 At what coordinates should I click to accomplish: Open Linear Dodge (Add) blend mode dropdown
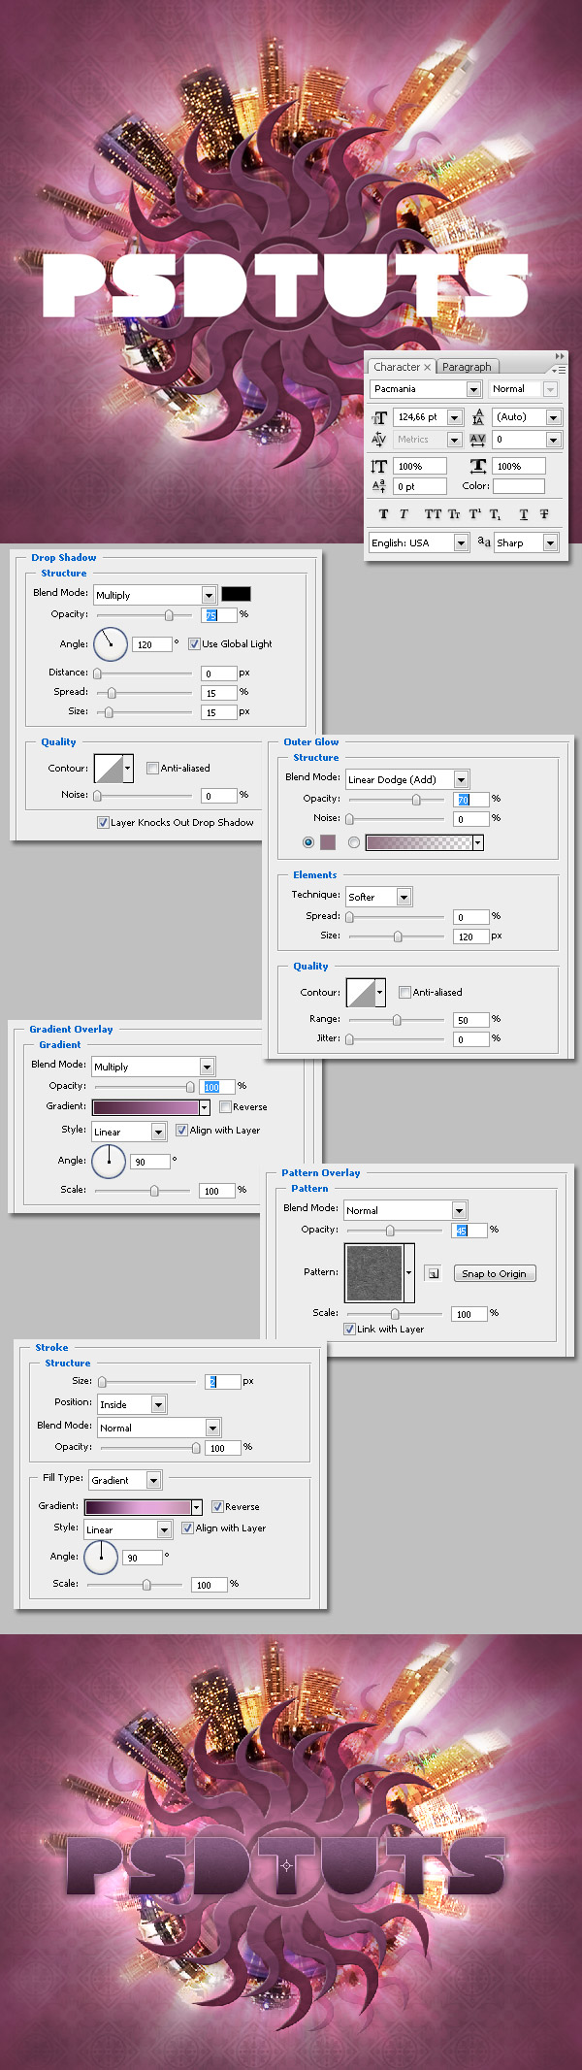click(461, 779)
